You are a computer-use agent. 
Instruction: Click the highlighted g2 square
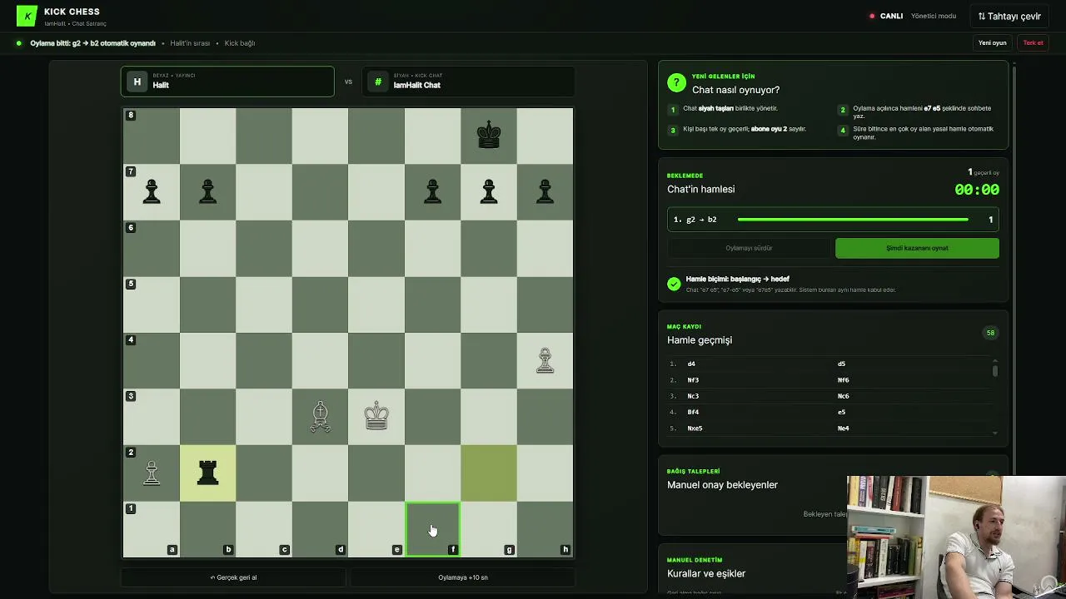(x=489, y=473)
